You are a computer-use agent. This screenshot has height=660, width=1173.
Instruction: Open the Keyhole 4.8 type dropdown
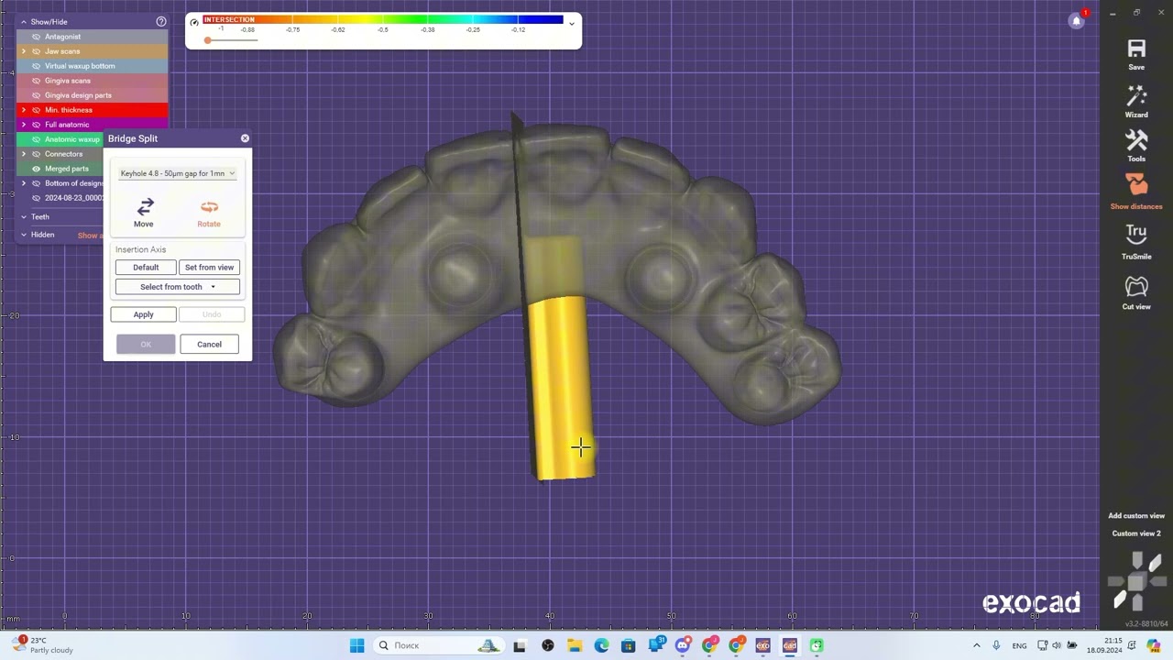[x=178, y=173]
